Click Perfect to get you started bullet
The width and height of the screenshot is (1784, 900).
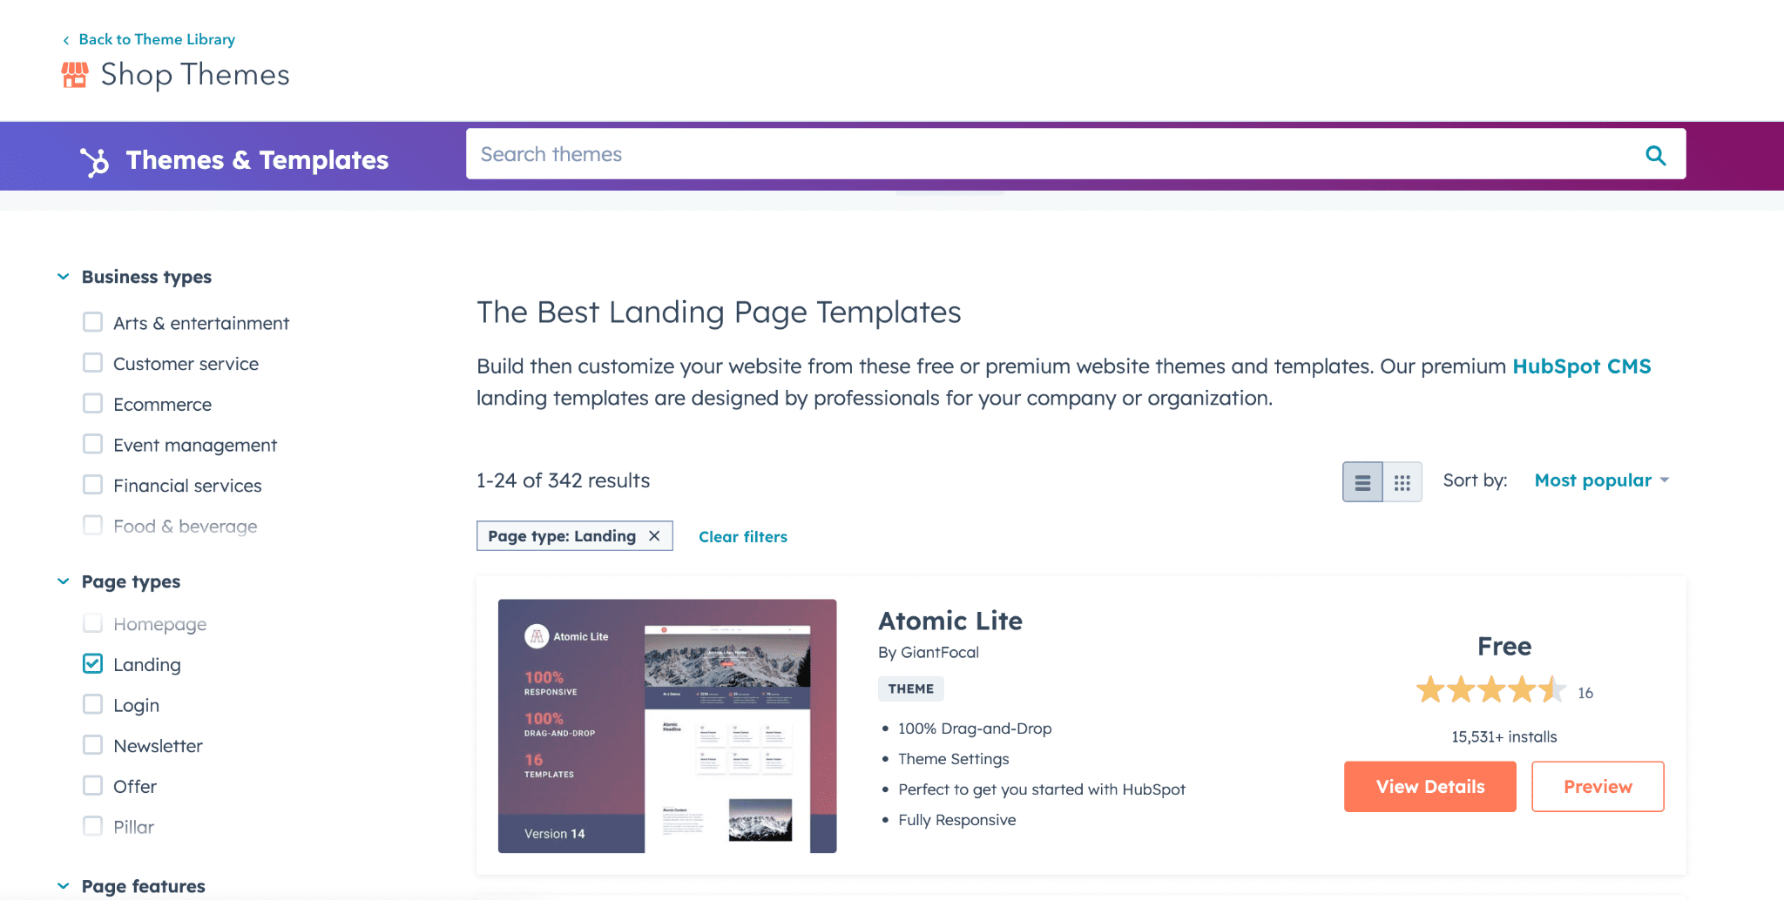(x=1042, y=789)
